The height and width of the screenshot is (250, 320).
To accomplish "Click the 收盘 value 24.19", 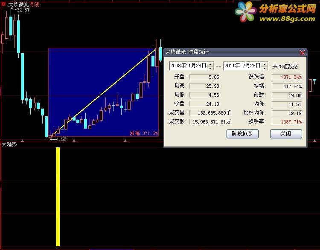I will click(x=204, y=104).
